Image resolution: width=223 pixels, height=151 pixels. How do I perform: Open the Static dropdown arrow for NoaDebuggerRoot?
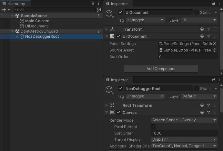point(216,88)
